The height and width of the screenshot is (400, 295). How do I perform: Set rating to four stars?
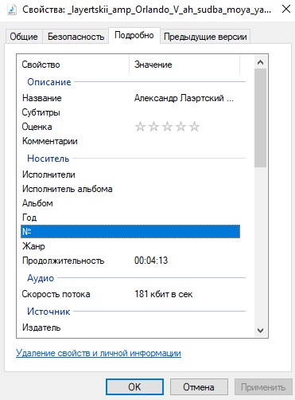point(180,127)
